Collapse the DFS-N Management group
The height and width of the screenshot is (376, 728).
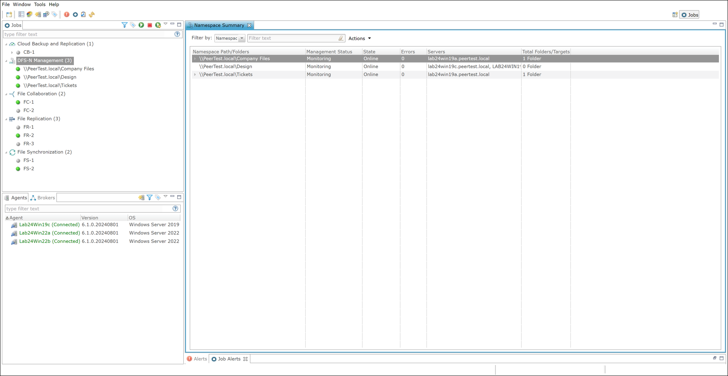click(6, 61)
